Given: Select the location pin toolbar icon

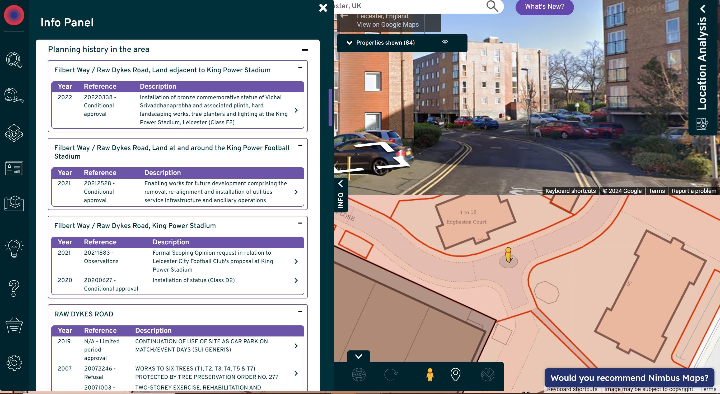Looking at the screenshot, I should (x=456, y=374).
